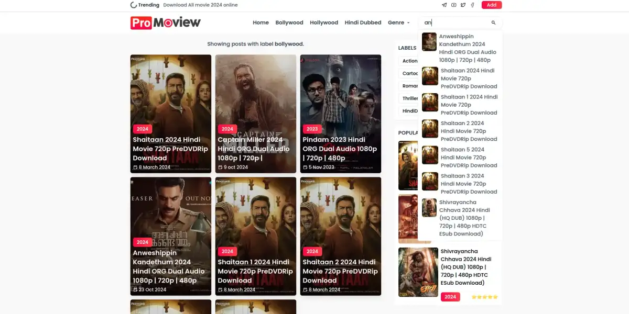Screen dimensions: 629x314
Task: Select 'Shaitaan 5 2024' search suggestion
Action: point(460,157)
